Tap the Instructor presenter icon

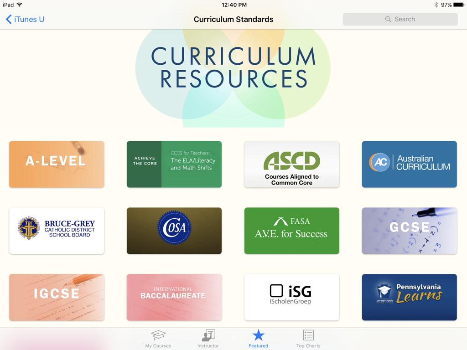(x=208, y=335)
